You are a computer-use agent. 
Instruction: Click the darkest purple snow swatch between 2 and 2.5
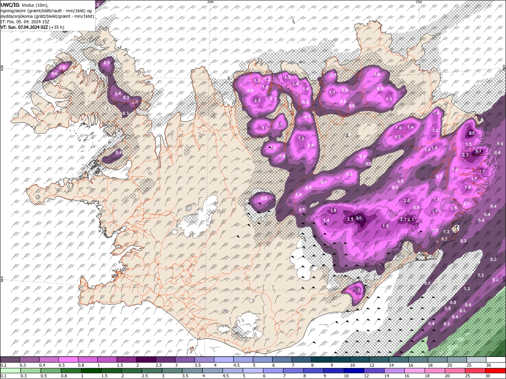click(145, 360)
